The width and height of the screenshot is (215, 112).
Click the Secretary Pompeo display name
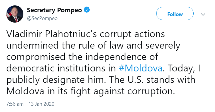(x=54, y=10)
